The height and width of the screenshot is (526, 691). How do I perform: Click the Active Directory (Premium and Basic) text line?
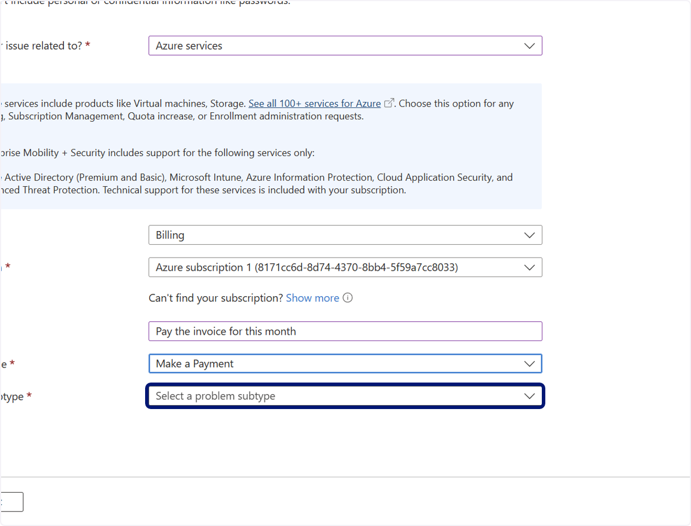coord(256,177)
